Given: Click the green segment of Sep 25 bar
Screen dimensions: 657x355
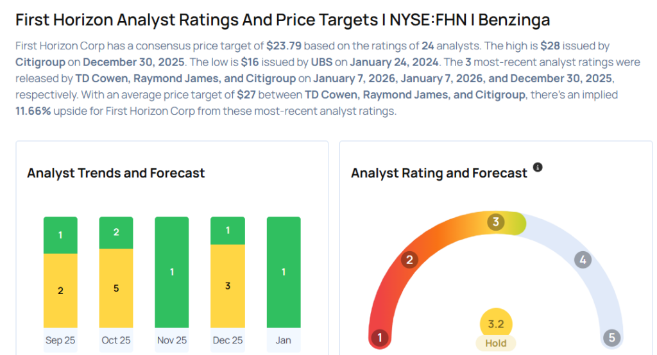Looking at the screenshot, I should [x=60, y=235].
